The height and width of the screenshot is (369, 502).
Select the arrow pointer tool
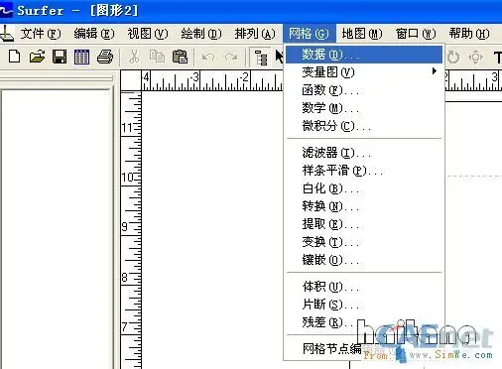click(279, 57)
